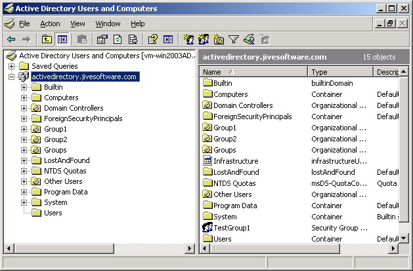
Task: Open the Window menu
Action: tap(108, 24)
